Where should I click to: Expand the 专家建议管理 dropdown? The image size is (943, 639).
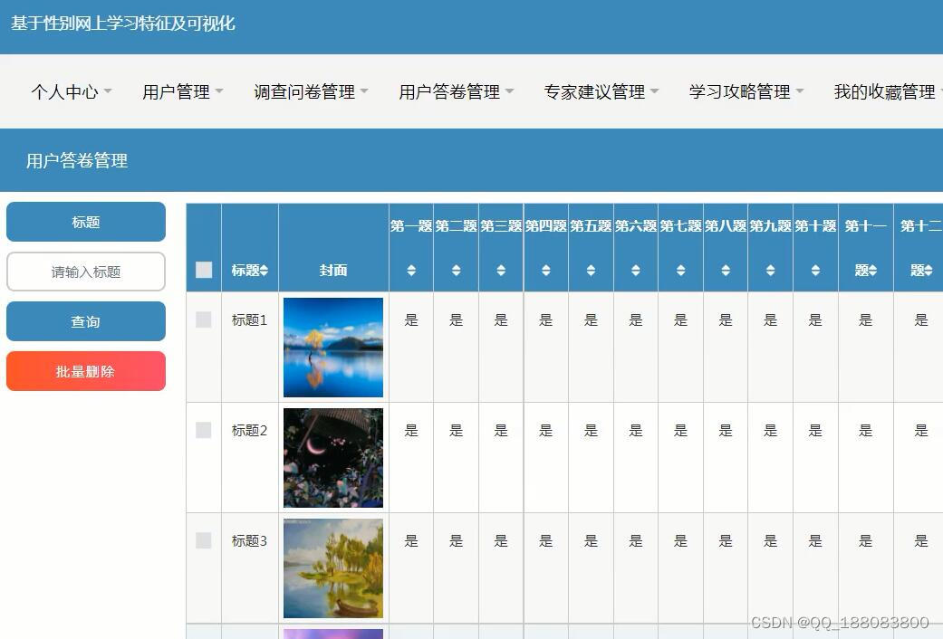[x=601, y=91]
